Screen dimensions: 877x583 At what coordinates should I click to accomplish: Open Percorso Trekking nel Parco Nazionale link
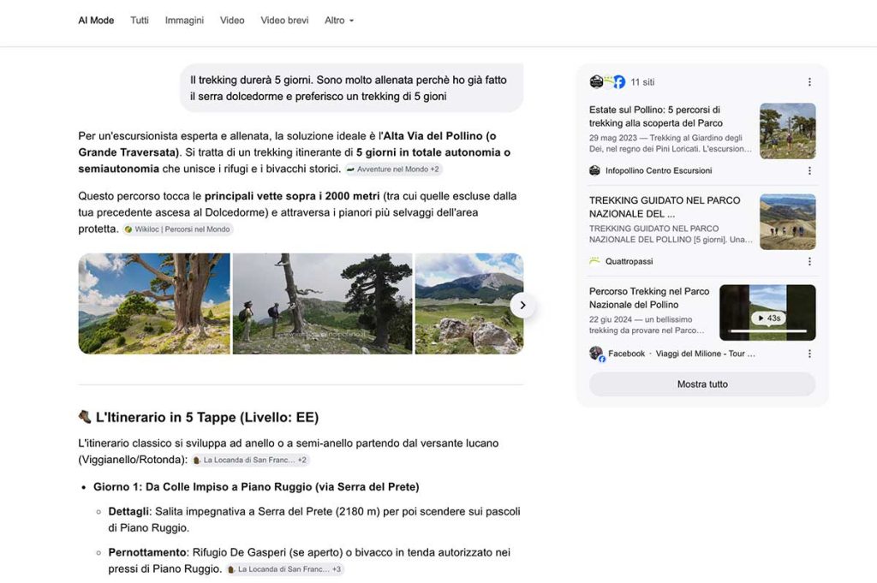tap(649, 298)
